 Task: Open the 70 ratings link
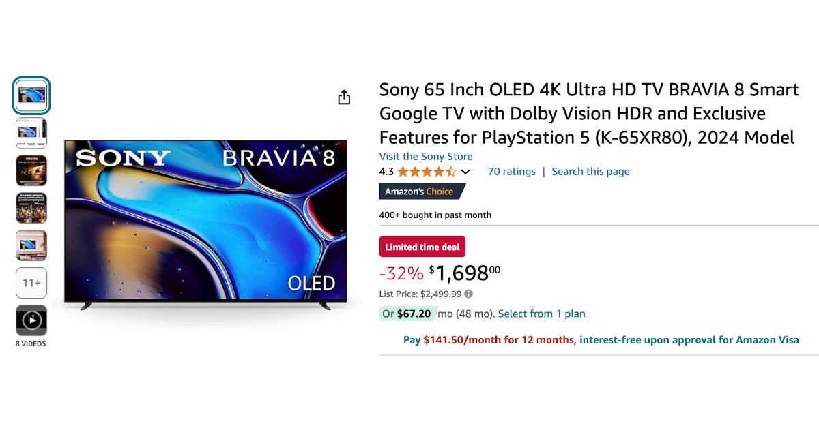coord(512,172)
